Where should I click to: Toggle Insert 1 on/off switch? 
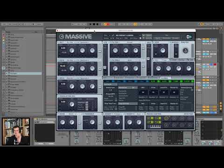coord(104,114)
